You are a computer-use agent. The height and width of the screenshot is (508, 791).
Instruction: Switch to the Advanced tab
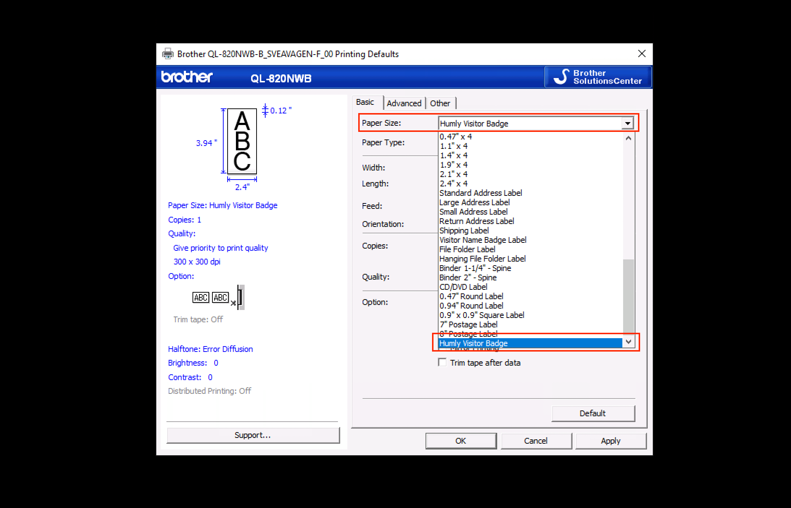coord(404,103)
